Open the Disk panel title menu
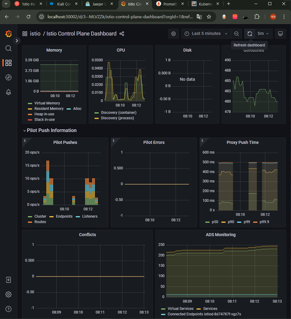The width and height of the screenshot is (291, 319). (x=187, y=50)
